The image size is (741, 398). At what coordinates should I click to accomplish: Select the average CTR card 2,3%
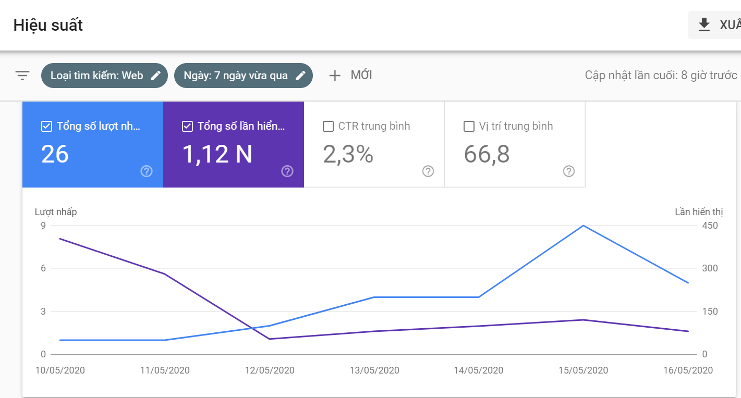pos(374,144)
